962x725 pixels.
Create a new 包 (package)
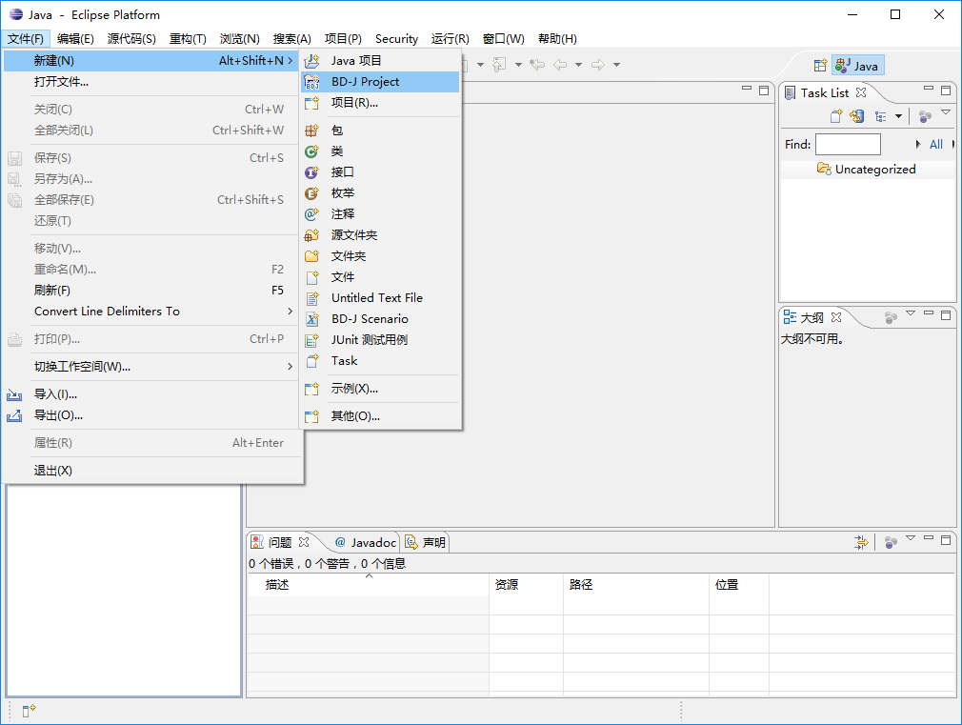click(x=380, y=131)
